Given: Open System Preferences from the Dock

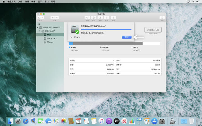Looking at the screenshot, I should pos(162,121).
